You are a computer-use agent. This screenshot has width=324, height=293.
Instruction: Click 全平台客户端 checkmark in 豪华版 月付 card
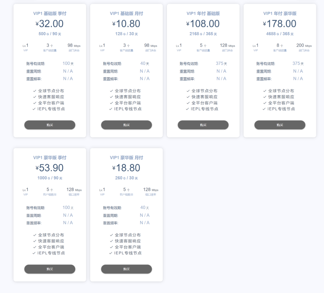pyautogui.click(x=111, y=247)
